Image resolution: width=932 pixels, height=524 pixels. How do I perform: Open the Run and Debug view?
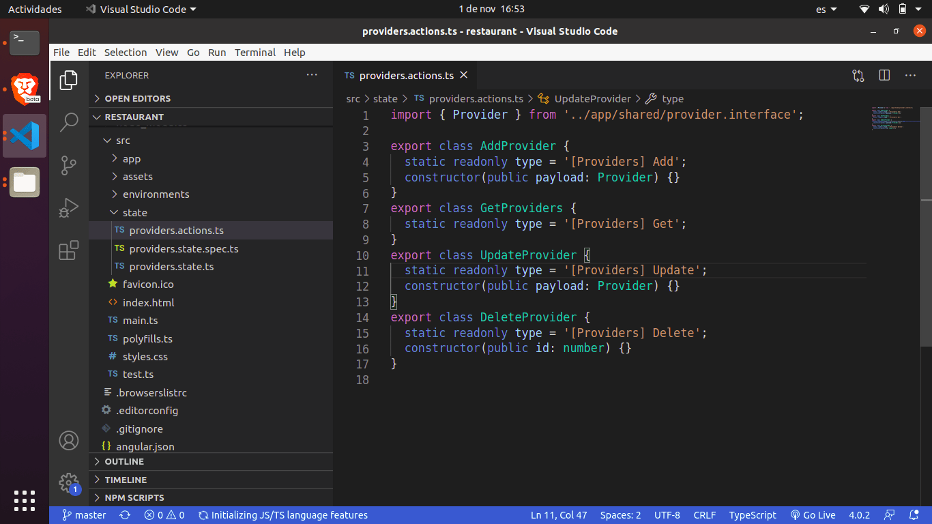click(x=69, y=207)
